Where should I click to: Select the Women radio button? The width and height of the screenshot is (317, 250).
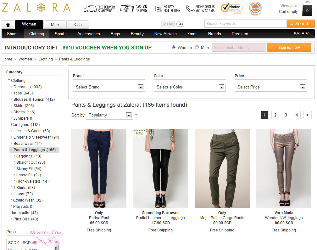click(x=174, y=47)
